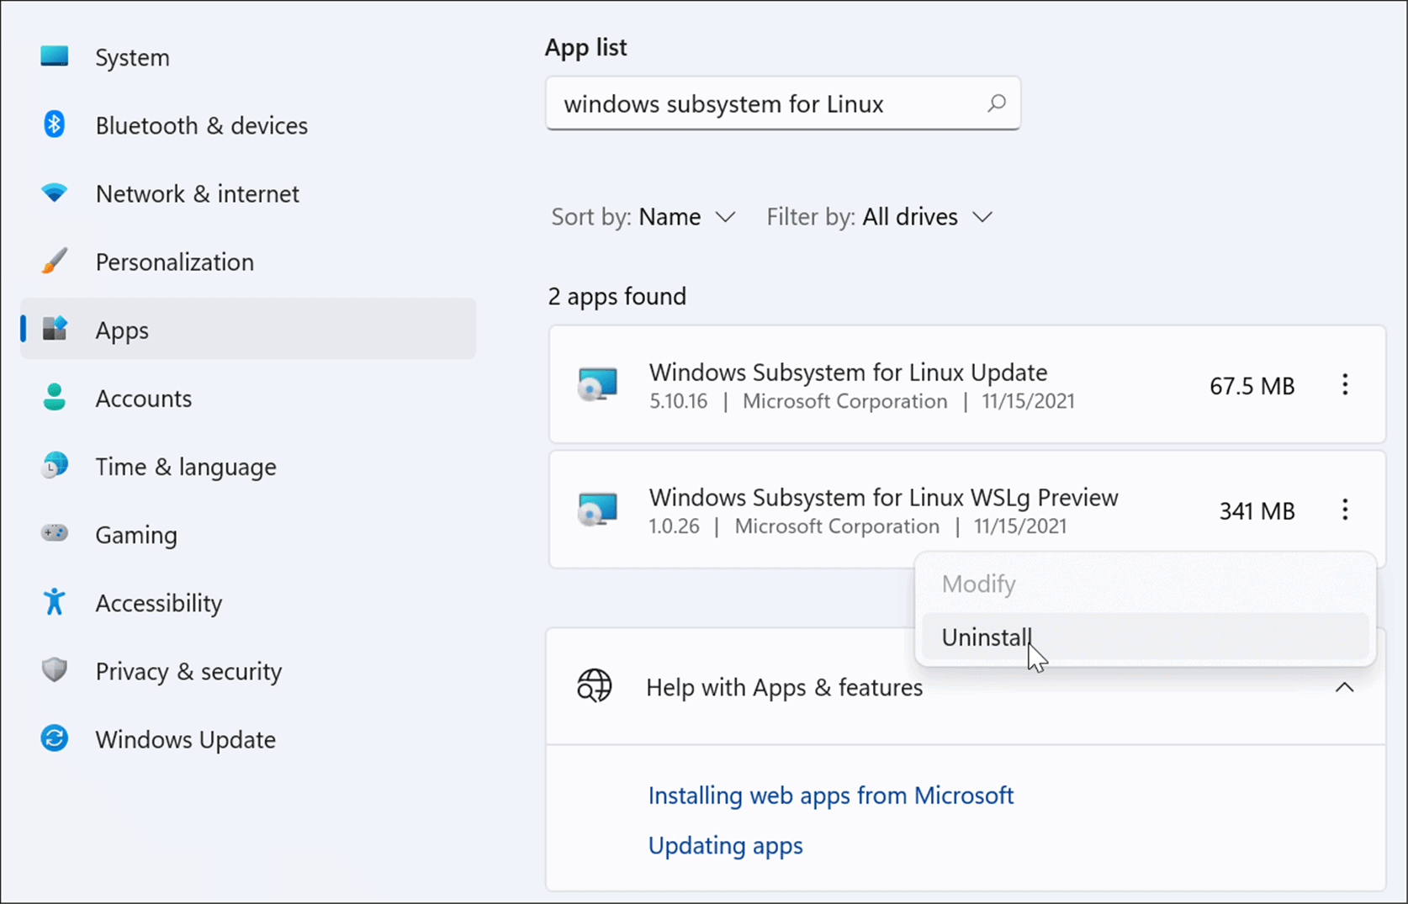Click the Accessibility figure icon

[x=55, y=601]
